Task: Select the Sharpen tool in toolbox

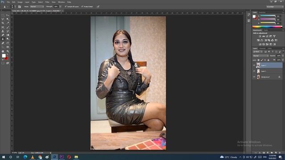Action: pyautogui.click(x=3, y=39)
